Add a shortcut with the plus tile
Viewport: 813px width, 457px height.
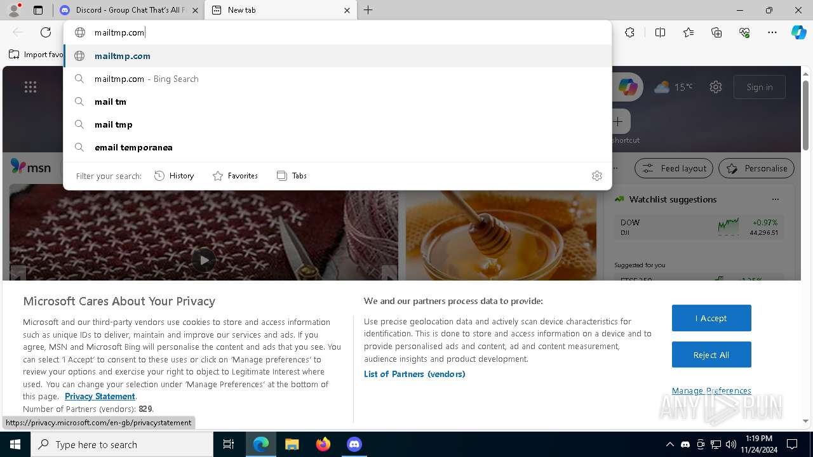(x=618, y=121)
